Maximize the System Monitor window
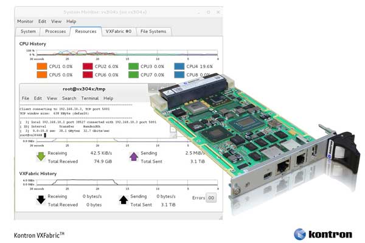Viewport: 365px width, 243px height. (208, 12)
